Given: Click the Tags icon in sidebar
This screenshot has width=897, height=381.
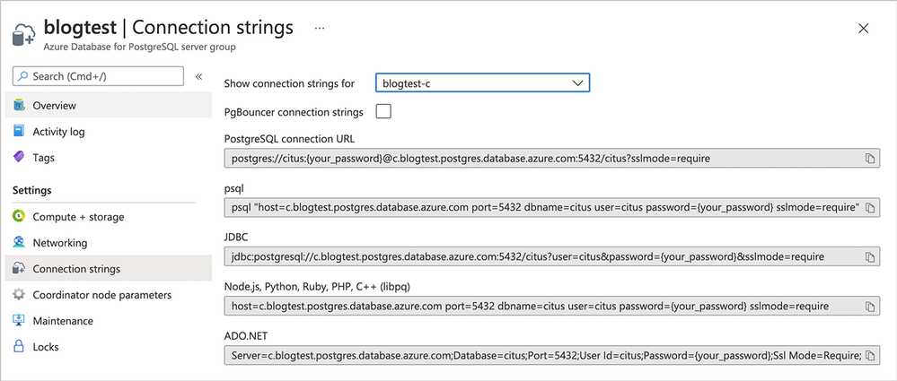Looking at the screenshot, I should point(19,158).
